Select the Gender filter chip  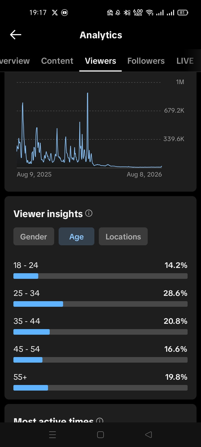click(34, 236)
